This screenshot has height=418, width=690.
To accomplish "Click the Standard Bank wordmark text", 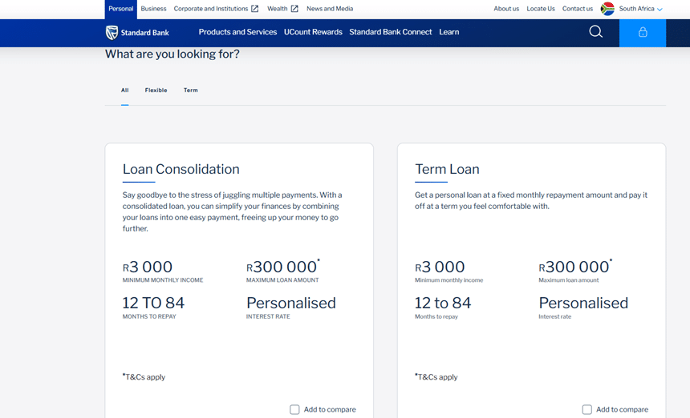I will pyautogui.click(x=144, y=33).
